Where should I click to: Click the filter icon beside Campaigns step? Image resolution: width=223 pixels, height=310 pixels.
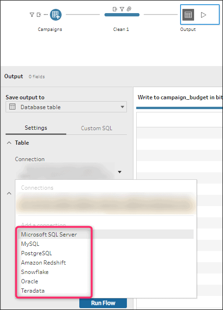coord(32,15)
